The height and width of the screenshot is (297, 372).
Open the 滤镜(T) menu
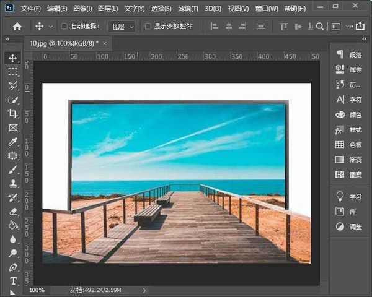[188, 9]
